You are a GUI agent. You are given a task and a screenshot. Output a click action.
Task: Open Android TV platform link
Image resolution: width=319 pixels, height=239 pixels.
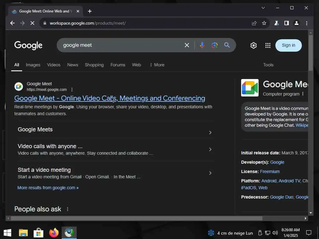coord(289,181)
